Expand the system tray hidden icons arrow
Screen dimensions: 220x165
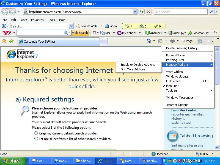tap(165, 161)
